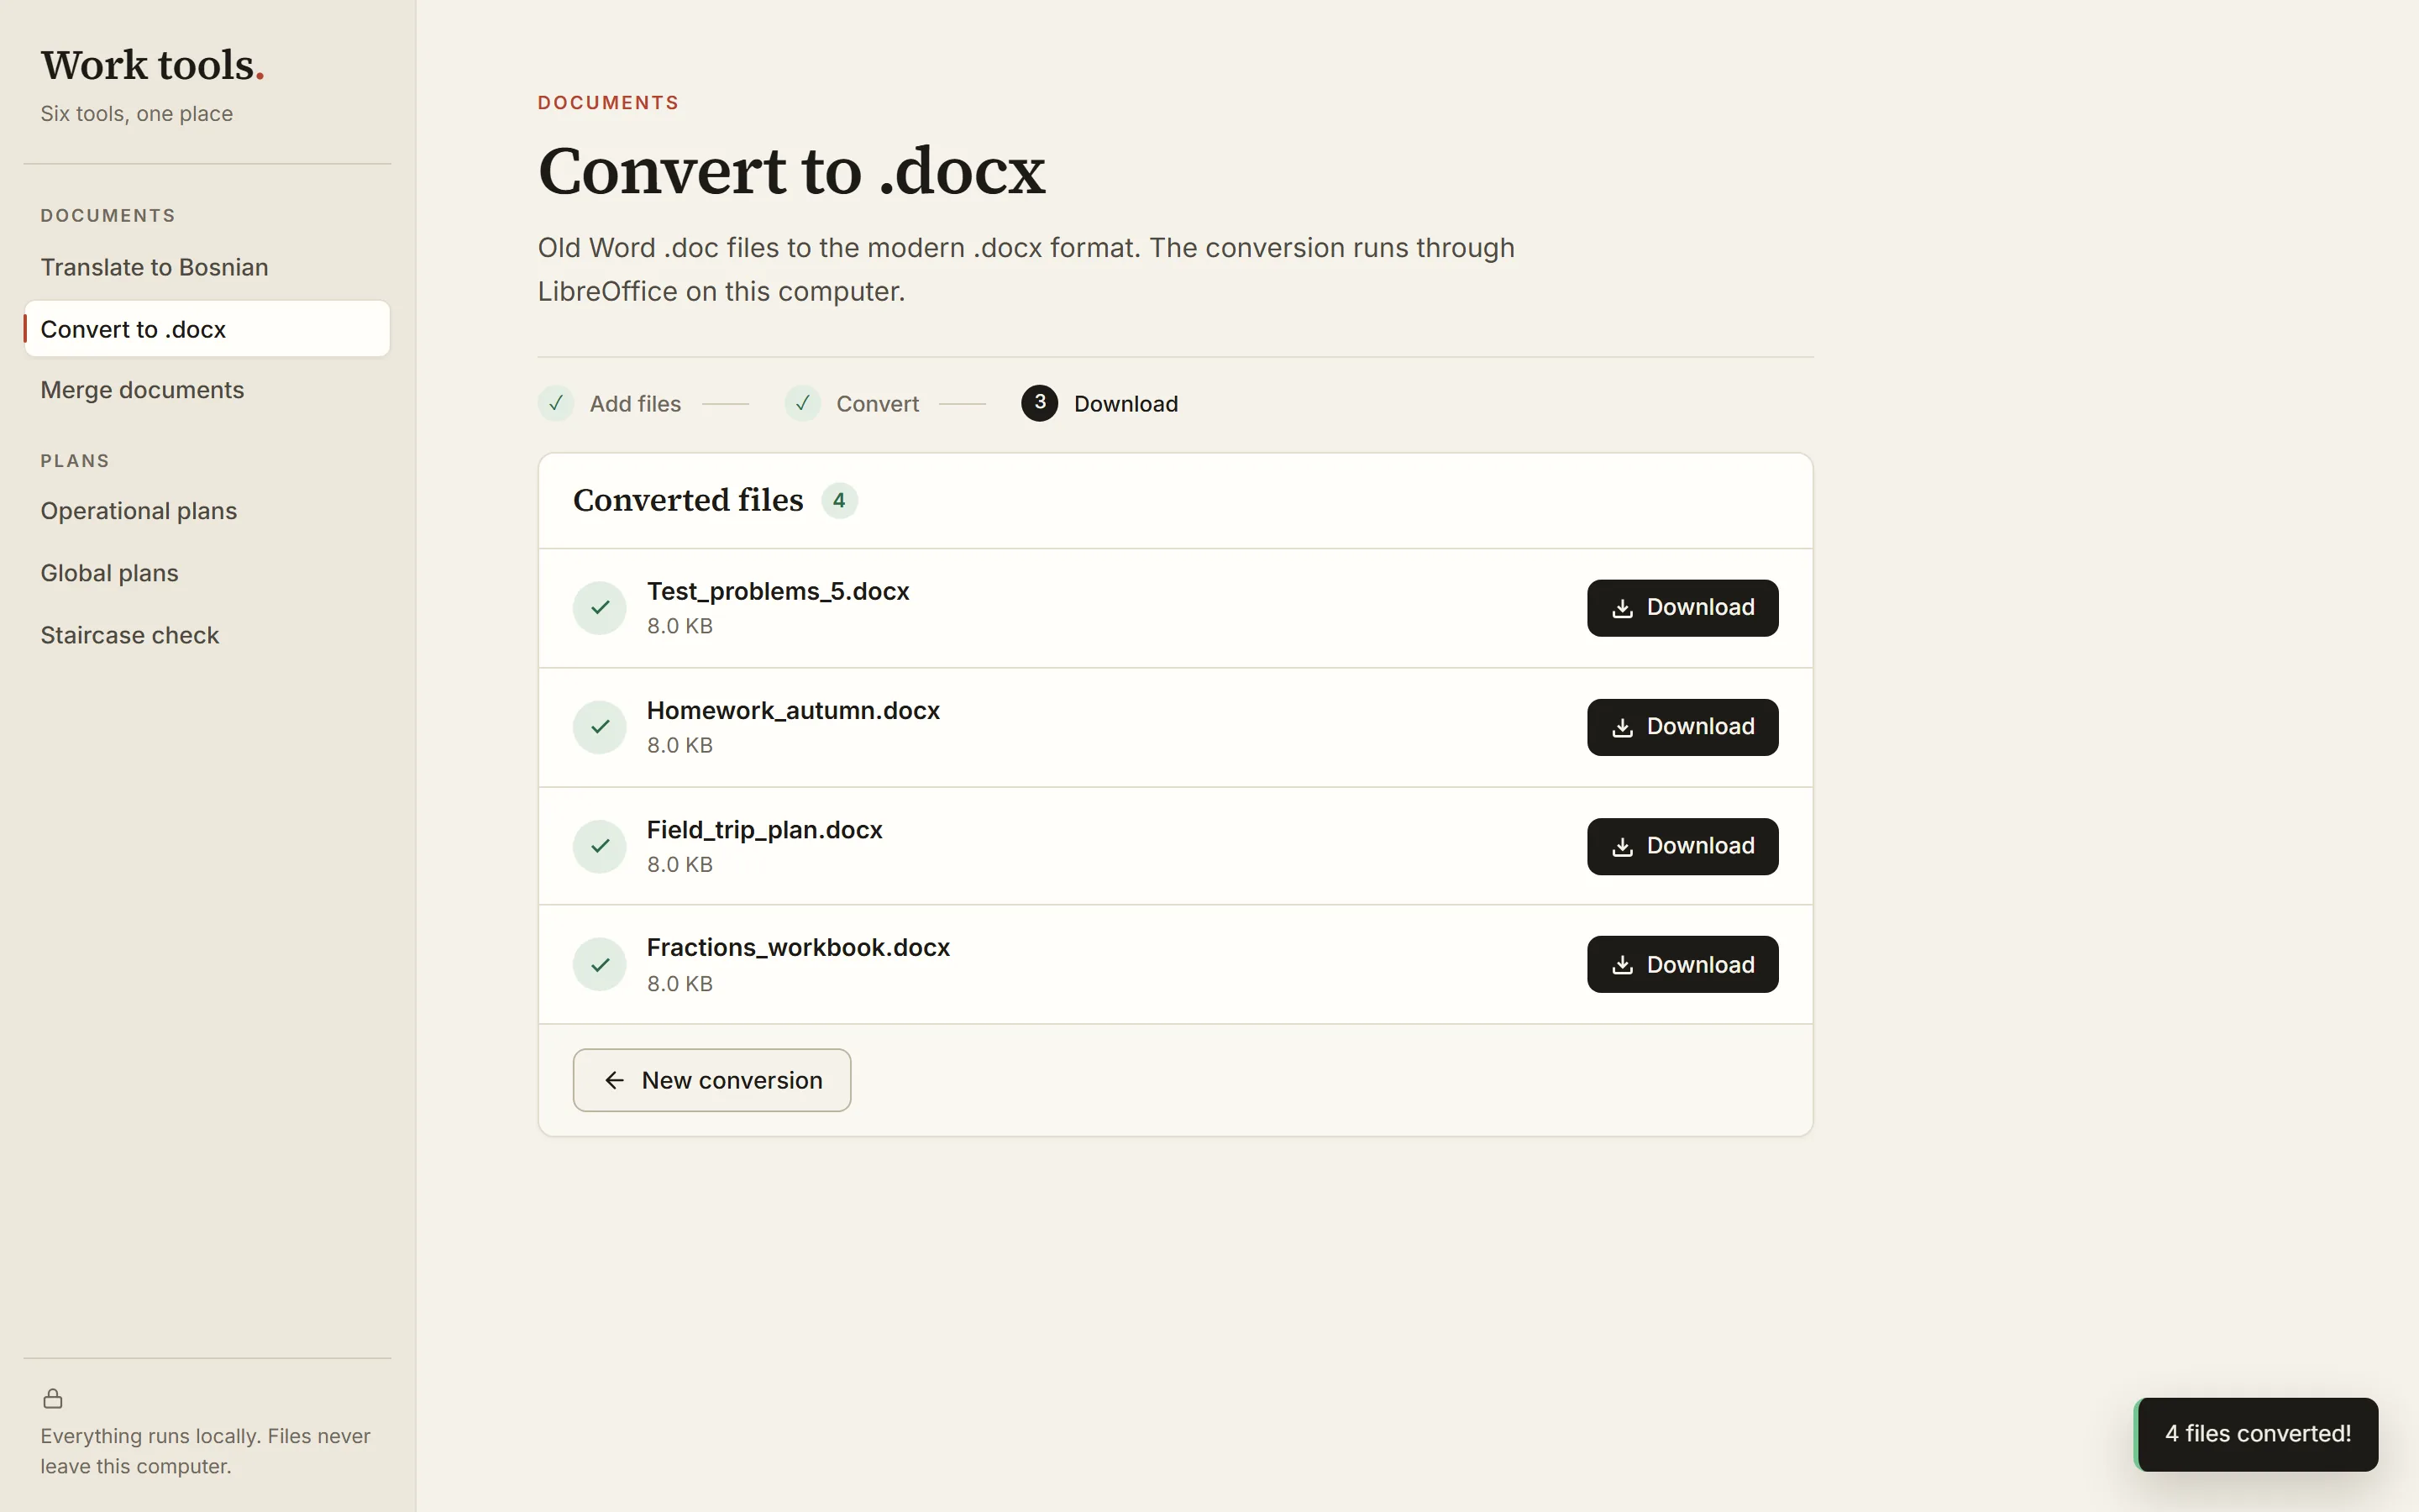Click green check icon beside Test_problems_5.docx
Image resolution: width=2419 pixels, height=1512 pixels.
tap(600, 608)
